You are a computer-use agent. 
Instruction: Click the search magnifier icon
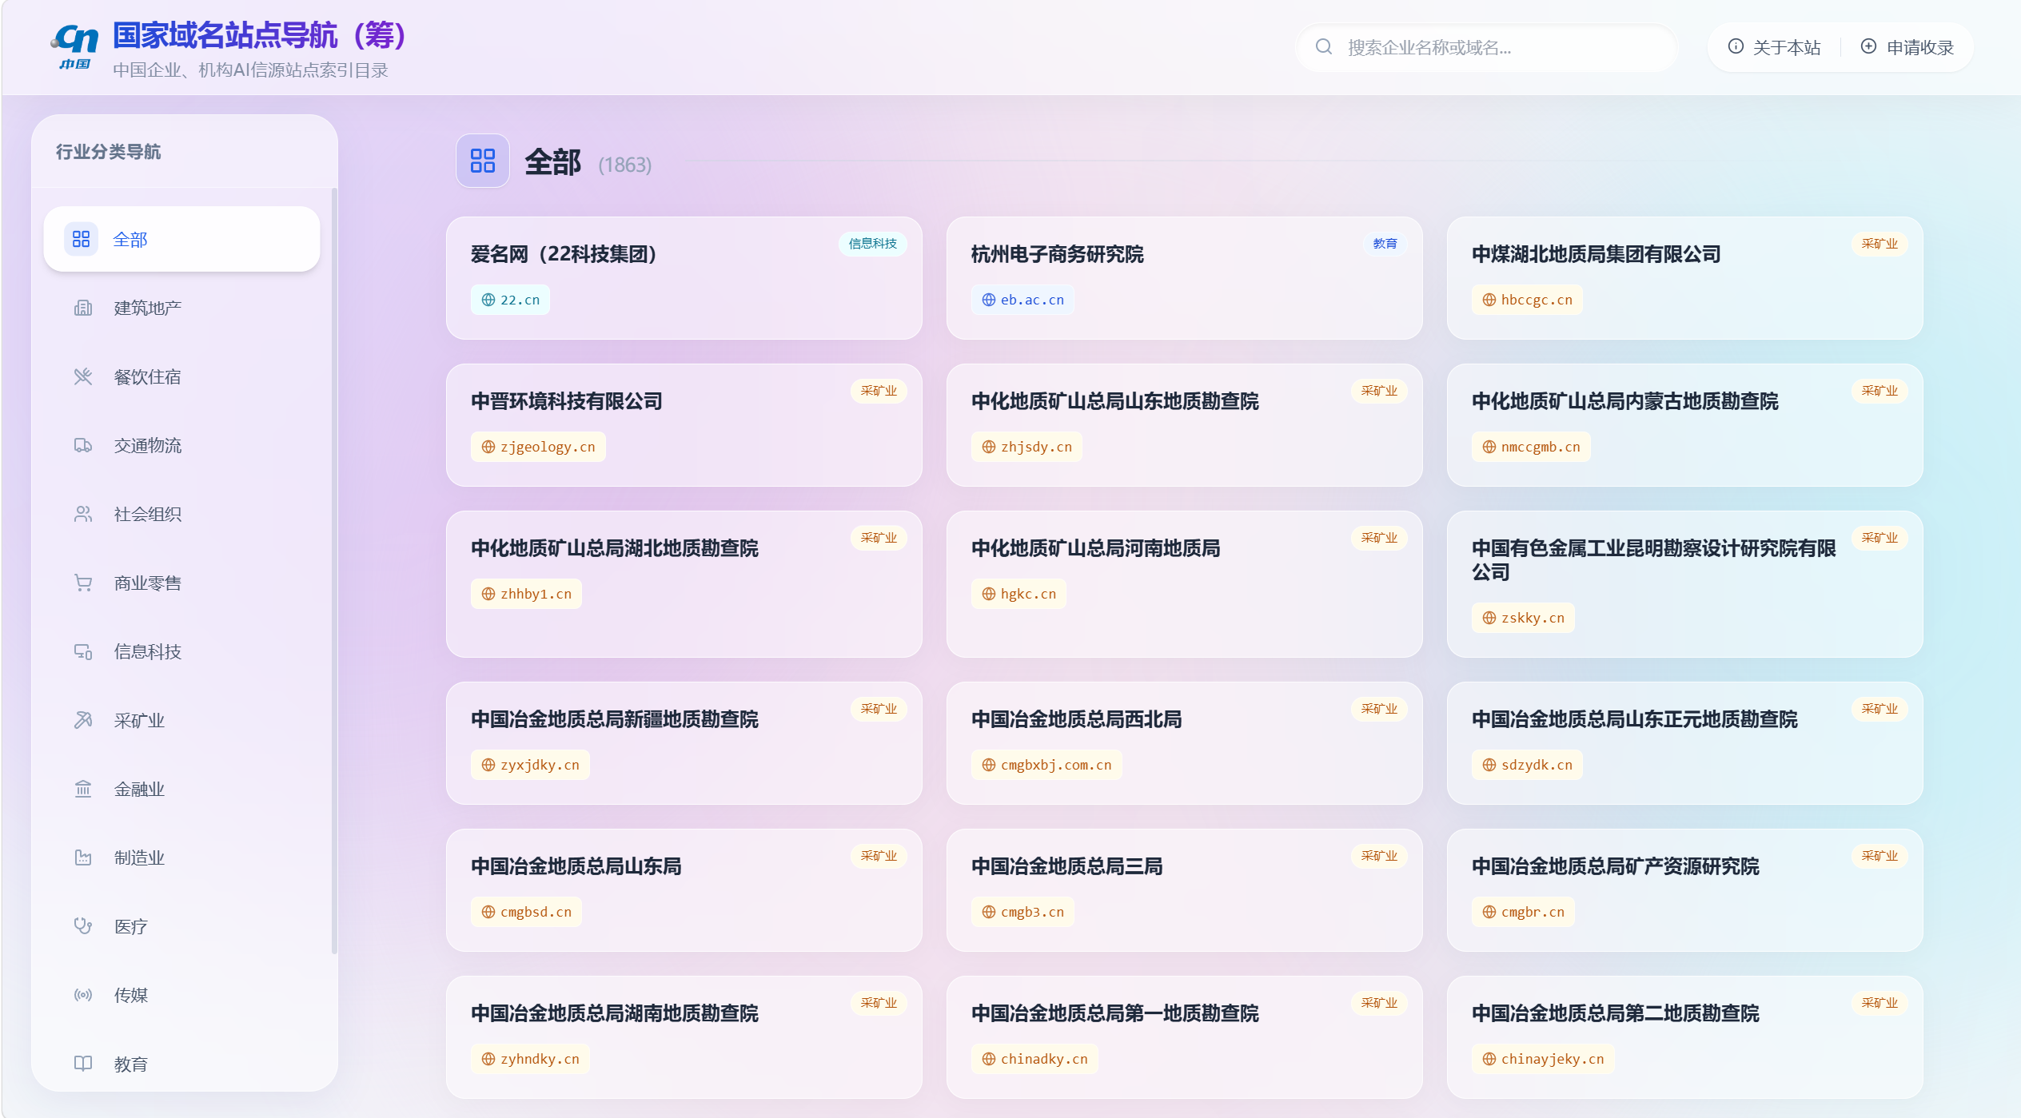pos(1323,47)
